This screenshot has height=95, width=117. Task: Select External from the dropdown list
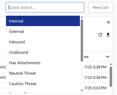point(43,31)
